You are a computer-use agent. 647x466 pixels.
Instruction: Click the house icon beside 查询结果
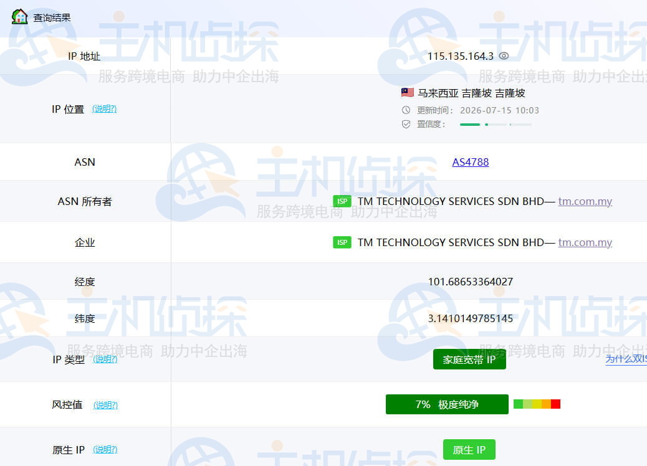point(19,17)
